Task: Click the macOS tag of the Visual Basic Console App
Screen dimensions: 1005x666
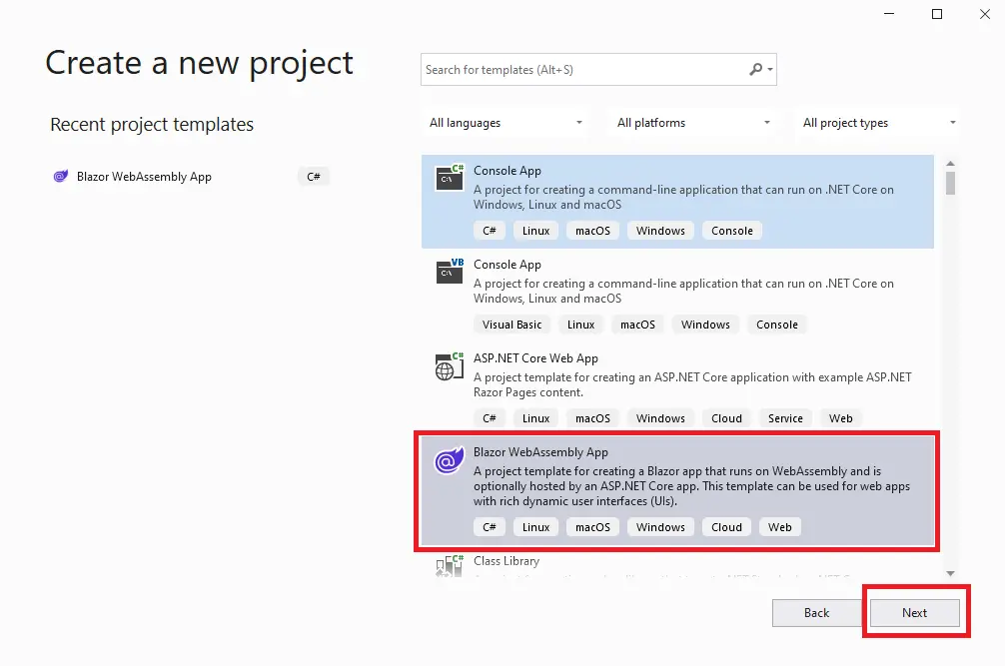Action: 637,325
